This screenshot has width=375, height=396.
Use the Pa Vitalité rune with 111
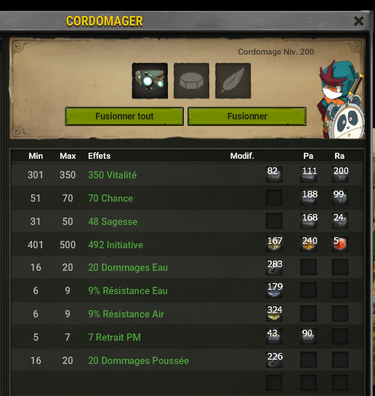point(309,174)
